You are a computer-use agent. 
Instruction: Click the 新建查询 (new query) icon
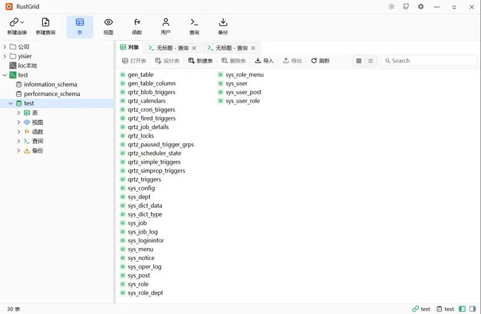pyautogui.click(x=46, y=22)
